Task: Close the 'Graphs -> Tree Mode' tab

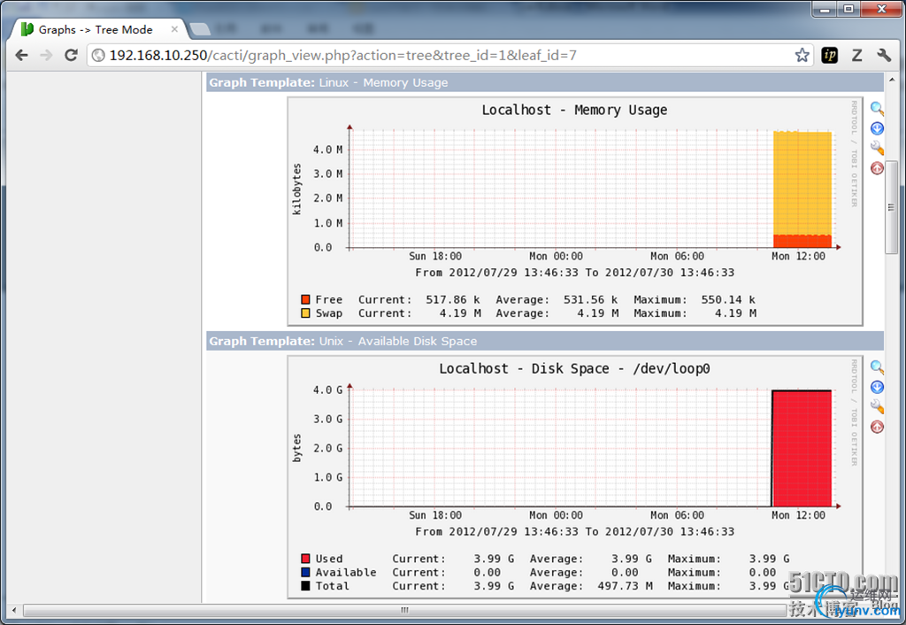Action: point(174,29)
